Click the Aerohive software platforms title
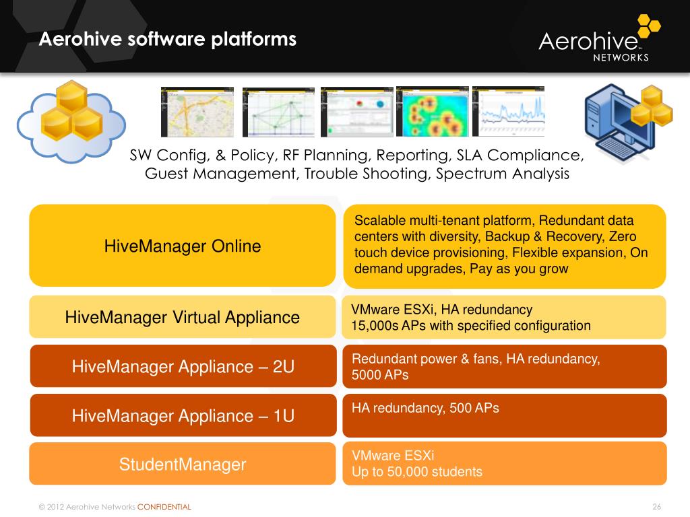Image resolution: width=690 pixels, height=517 pixels. [168, 39]
